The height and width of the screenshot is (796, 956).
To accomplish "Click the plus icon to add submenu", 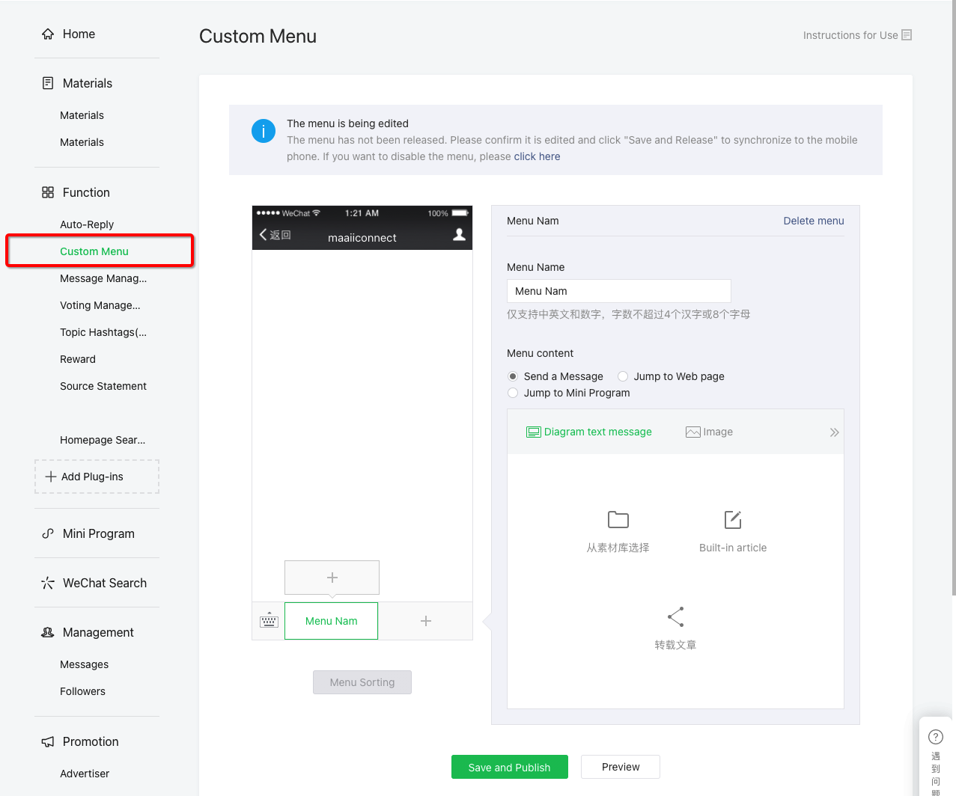I will (332, 578).
